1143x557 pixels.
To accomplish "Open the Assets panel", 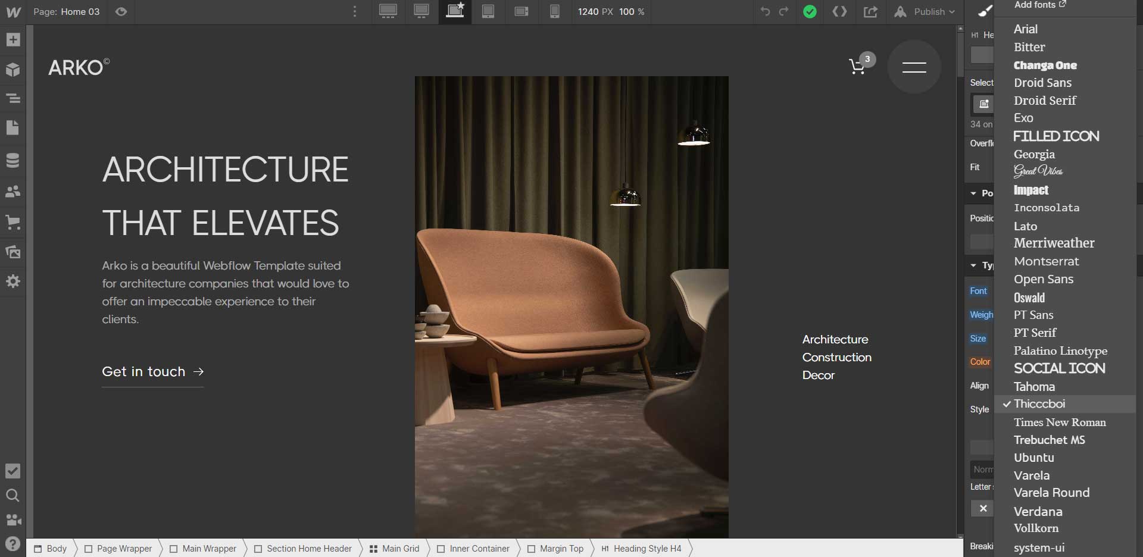I will point(13,252).
